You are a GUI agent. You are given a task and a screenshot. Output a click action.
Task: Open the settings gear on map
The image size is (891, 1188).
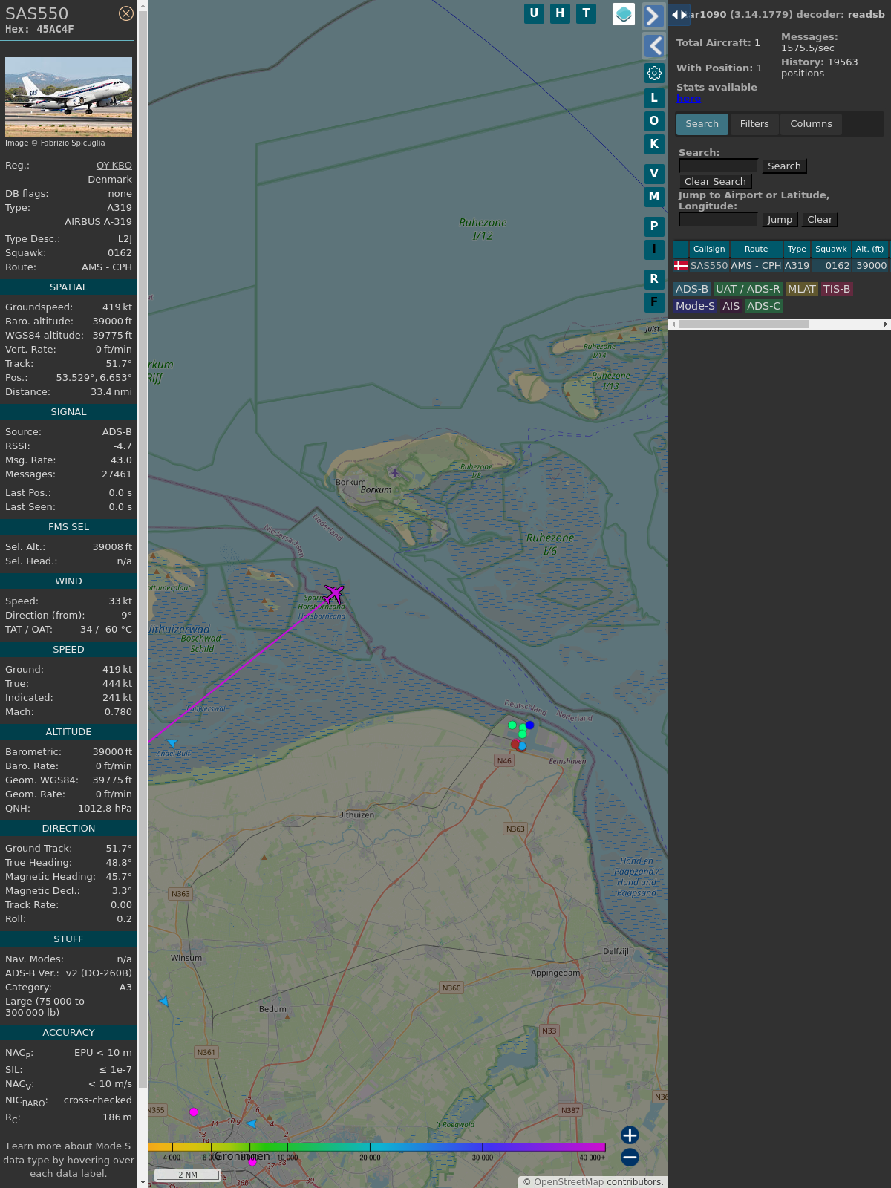pos(654,73)
